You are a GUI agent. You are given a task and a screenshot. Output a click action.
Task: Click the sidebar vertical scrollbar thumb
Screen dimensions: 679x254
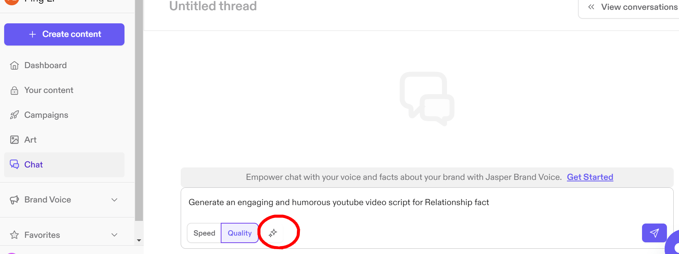coord(139,109)
